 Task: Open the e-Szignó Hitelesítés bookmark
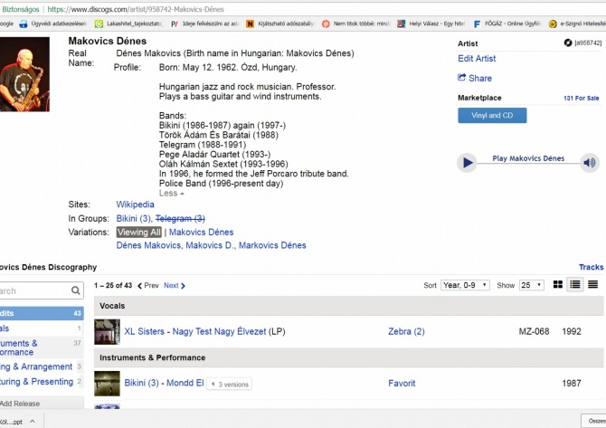pos(577,24)
